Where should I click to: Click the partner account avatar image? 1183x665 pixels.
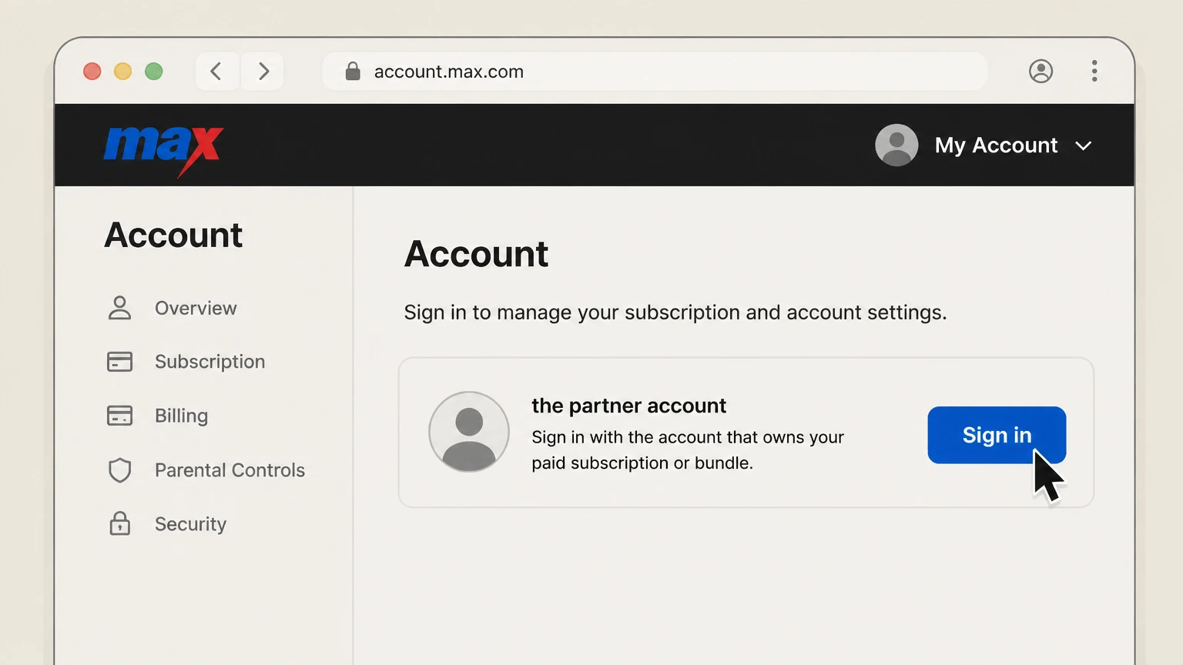pos(469,432)
